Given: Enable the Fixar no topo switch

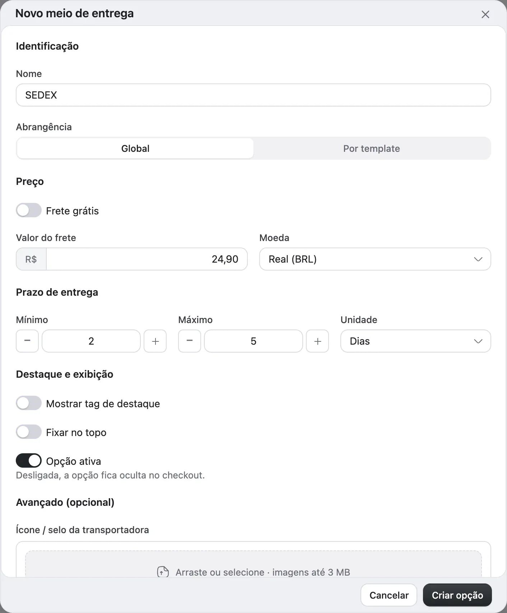Looking at the screenshot, I should [x=29, y=432].
